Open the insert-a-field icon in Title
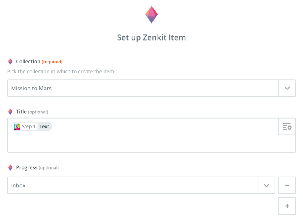 287,126
